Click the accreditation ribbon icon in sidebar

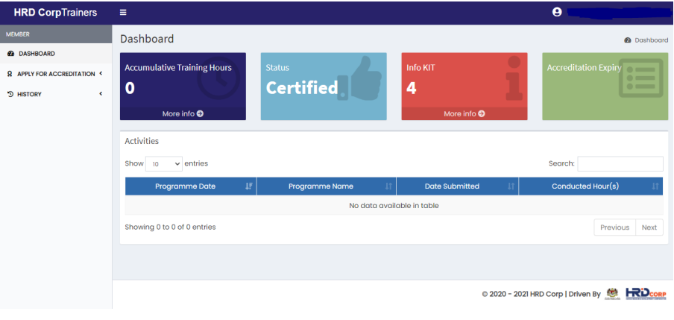[x=10, y=74]
